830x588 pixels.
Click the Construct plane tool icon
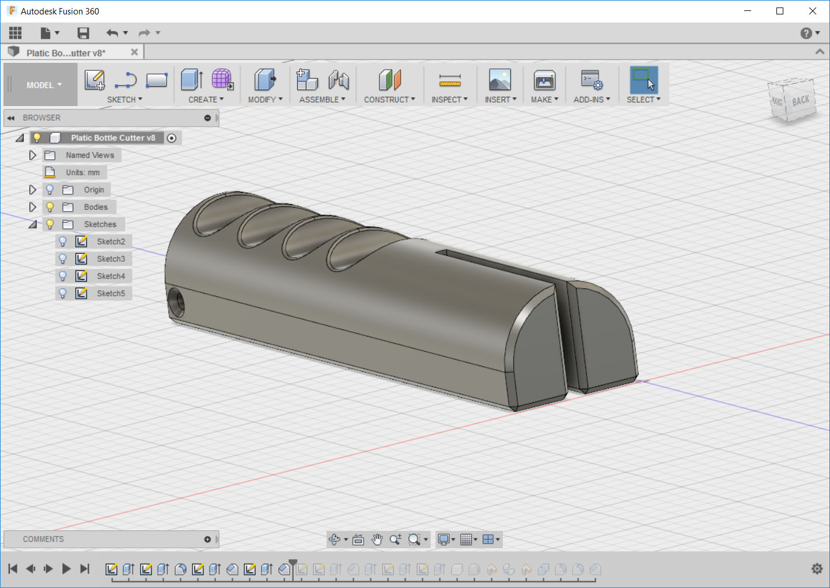[389, 80]
